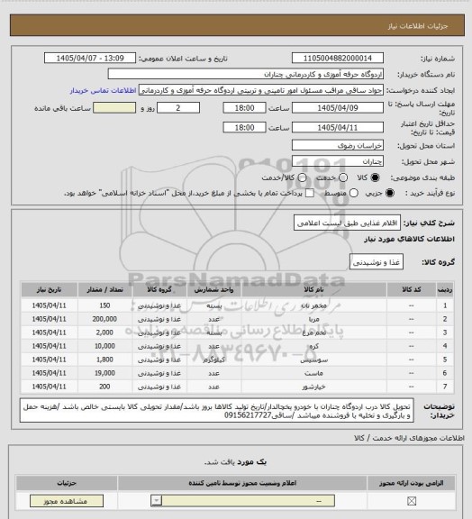Select item name کره in row 4
Image resolution: width=472 pixels, height=519 pixels.
pyautogui.click(x=313, y=346)
